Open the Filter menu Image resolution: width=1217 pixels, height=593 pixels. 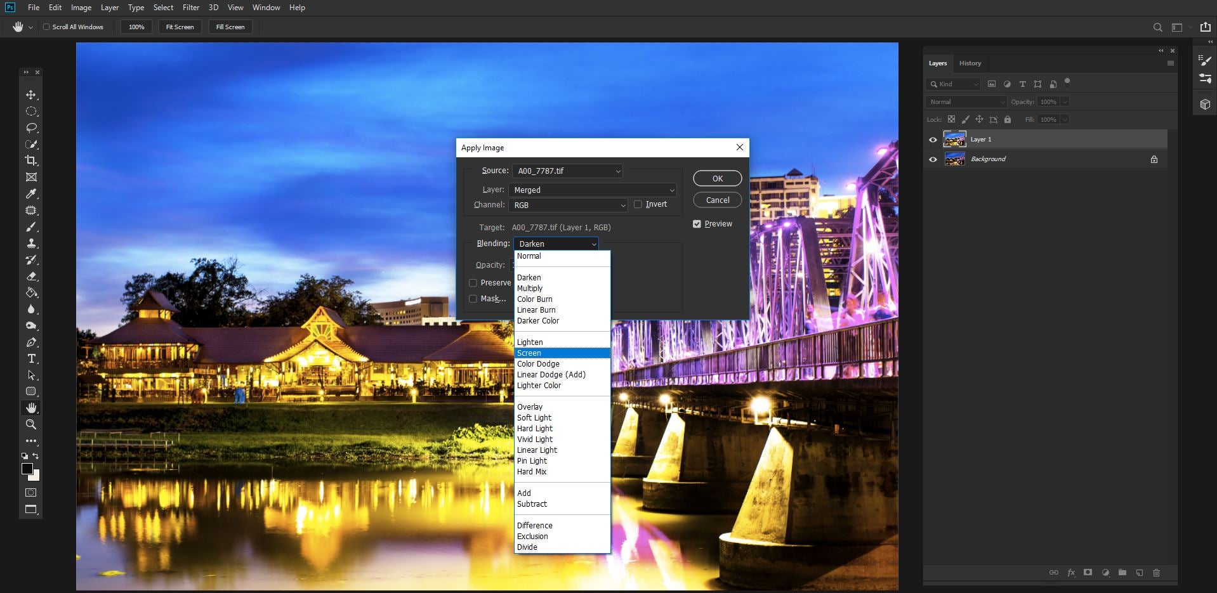(190, 8)
